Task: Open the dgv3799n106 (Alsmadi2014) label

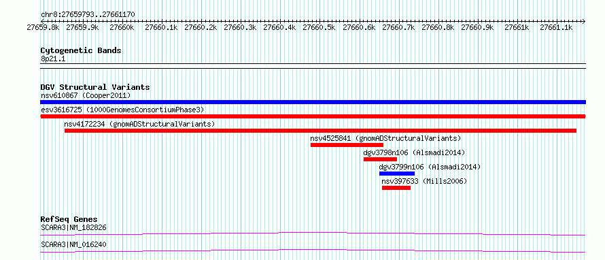Action: click(430, 167)
